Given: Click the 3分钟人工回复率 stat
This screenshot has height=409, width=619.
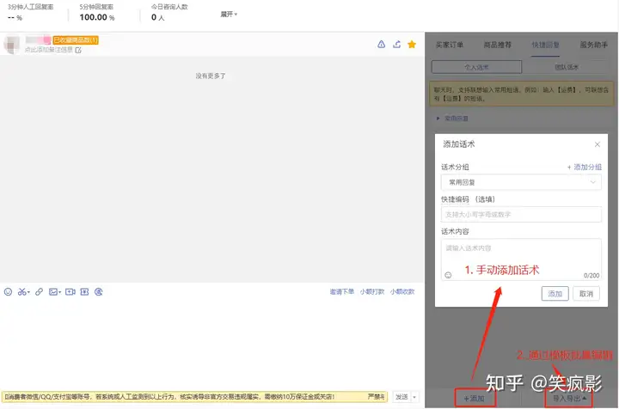Looking at the screenshot, I should 30,13.
